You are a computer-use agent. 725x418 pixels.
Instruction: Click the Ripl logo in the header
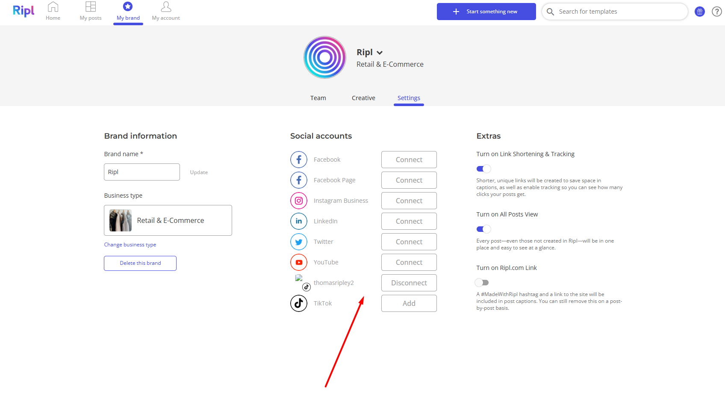[24, 11]
